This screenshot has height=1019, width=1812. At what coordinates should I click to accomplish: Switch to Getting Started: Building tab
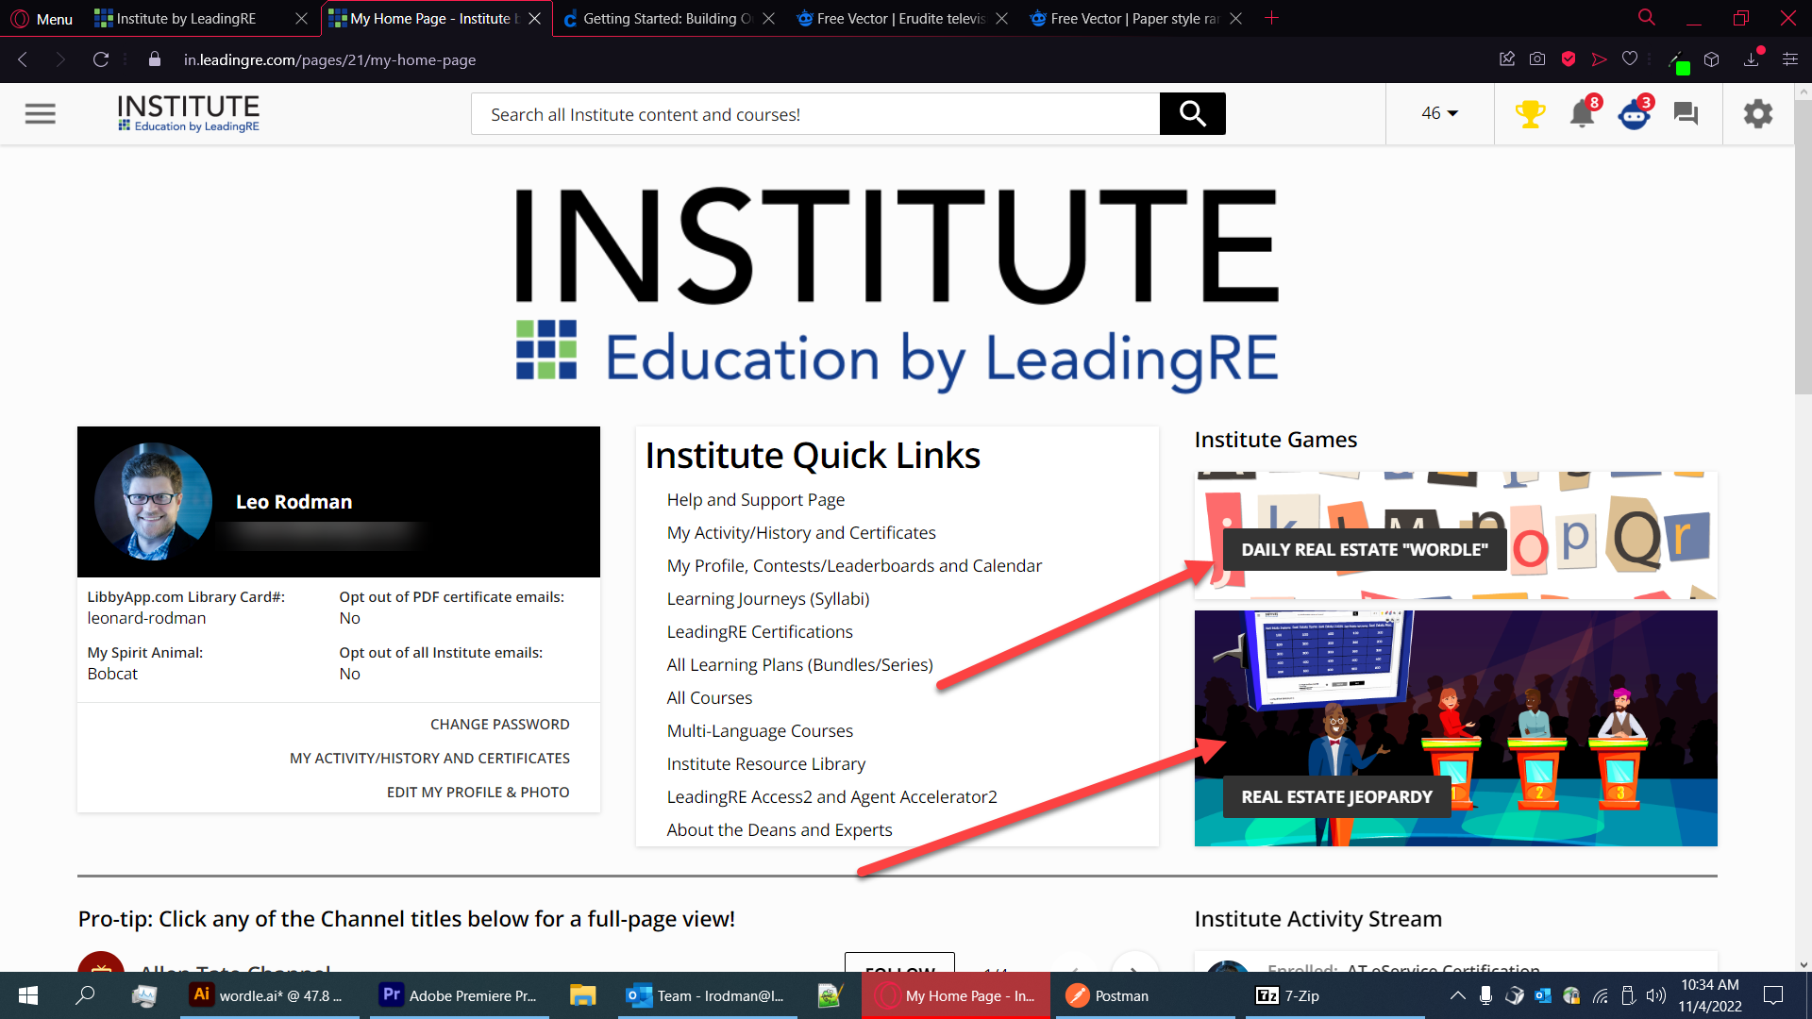(668, 18)
